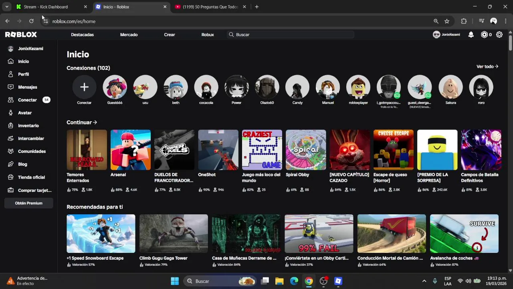Open the Spiral Obby thumbnail
This screenshot has height=289, width=513.
306,150
